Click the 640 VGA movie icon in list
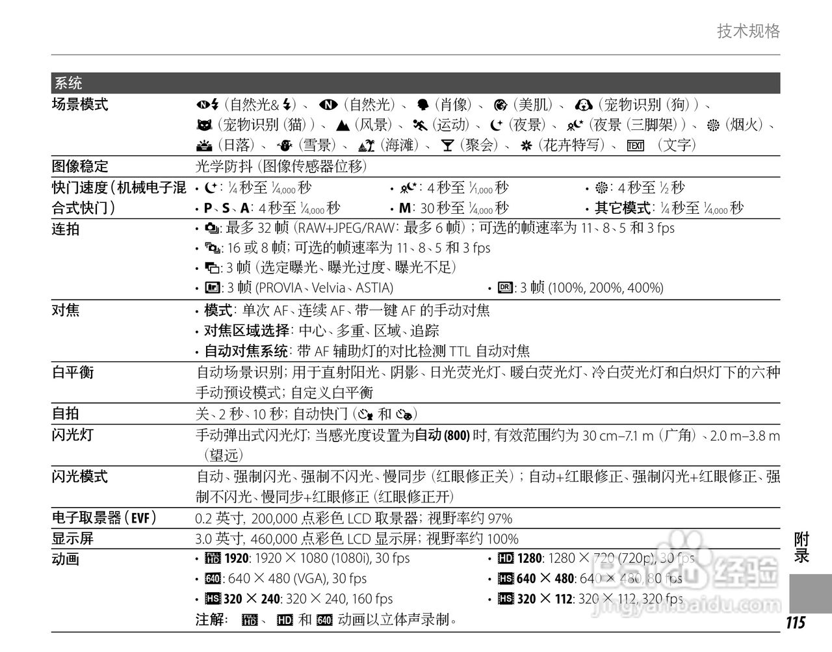Image resolution: width=832 pixels, height=652 pixels. [x=213, y=579]
